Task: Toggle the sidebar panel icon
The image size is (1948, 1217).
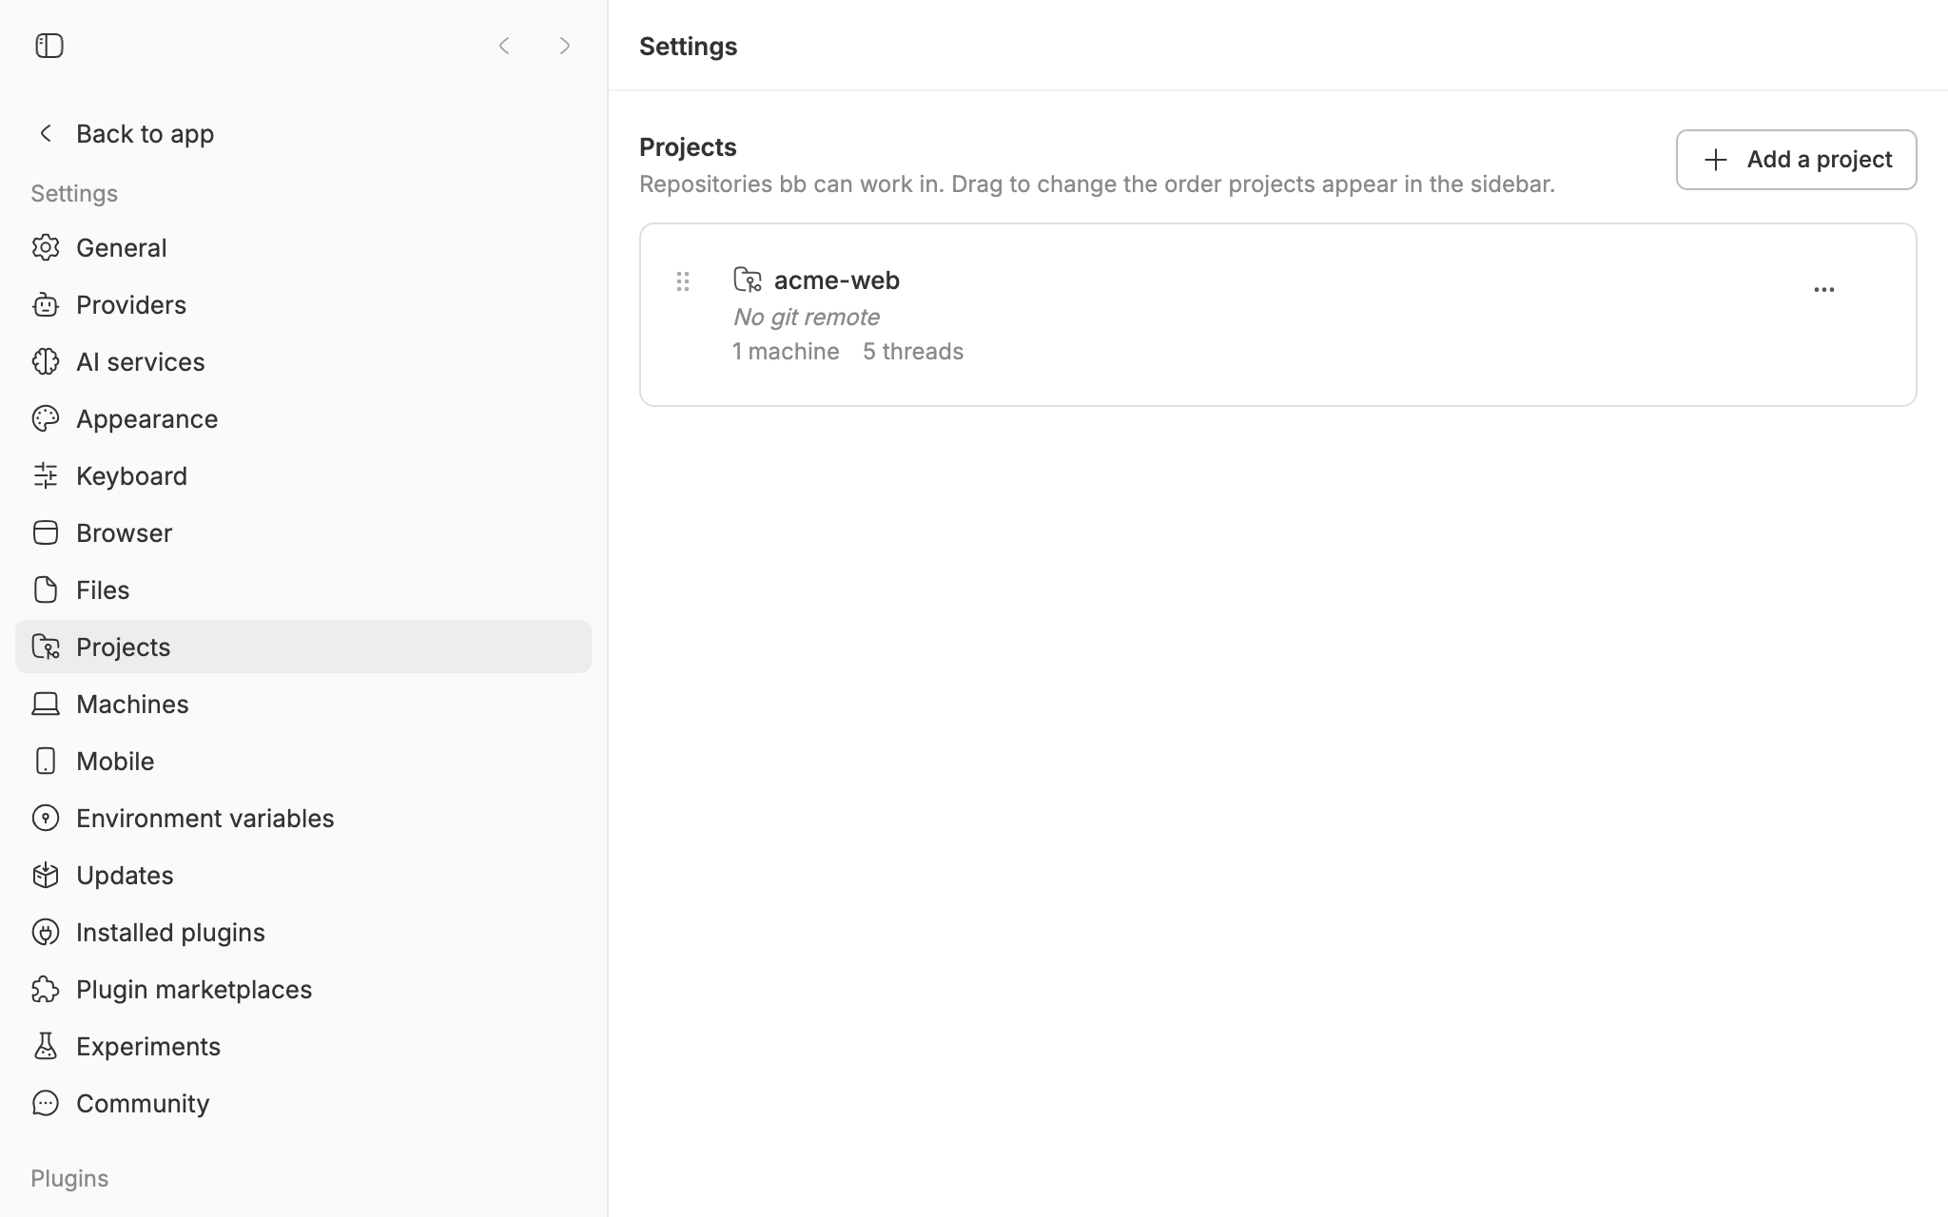Action: point(49,46)
